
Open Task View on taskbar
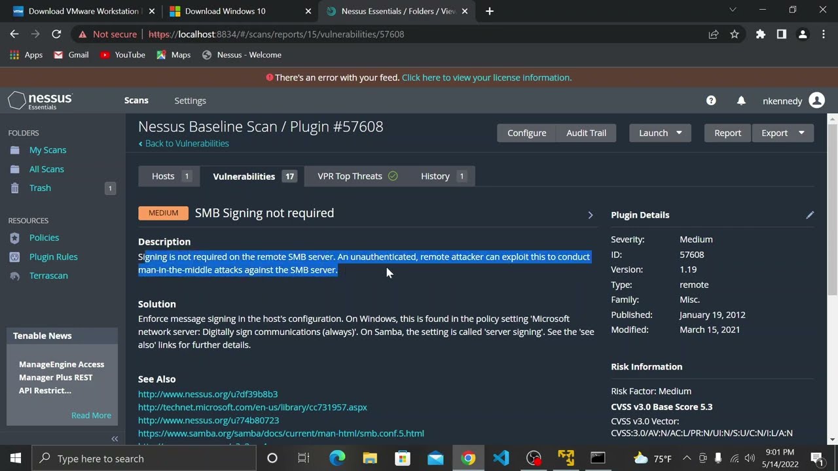pos(304,458)
